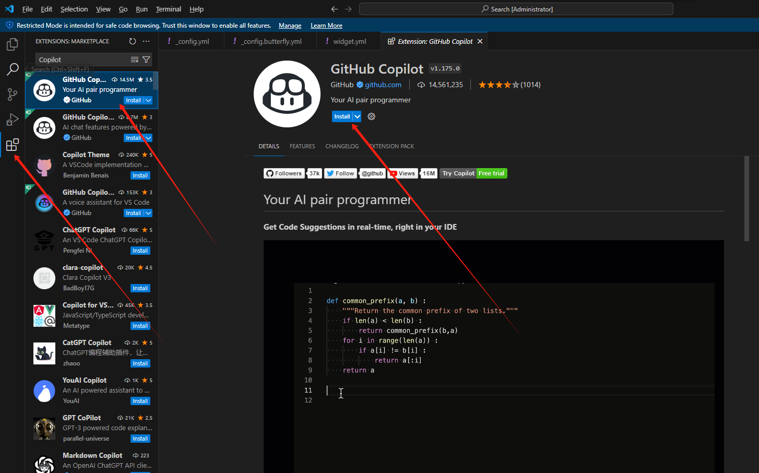
Task: Clear extensions search results icon
Action: coord(135,60)
